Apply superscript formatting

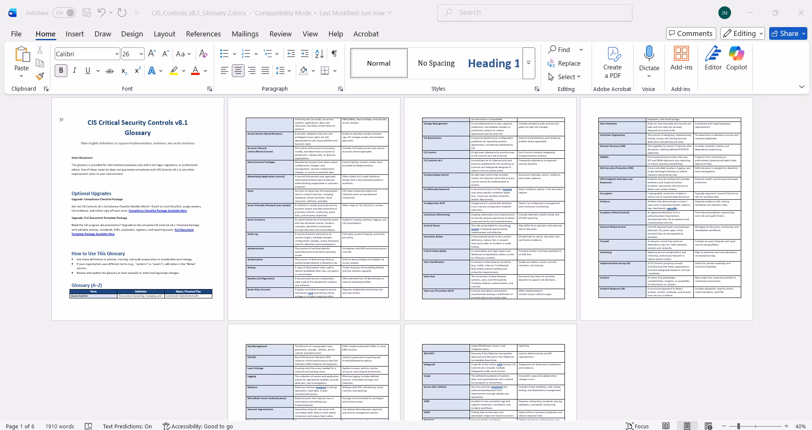(137, 71)
